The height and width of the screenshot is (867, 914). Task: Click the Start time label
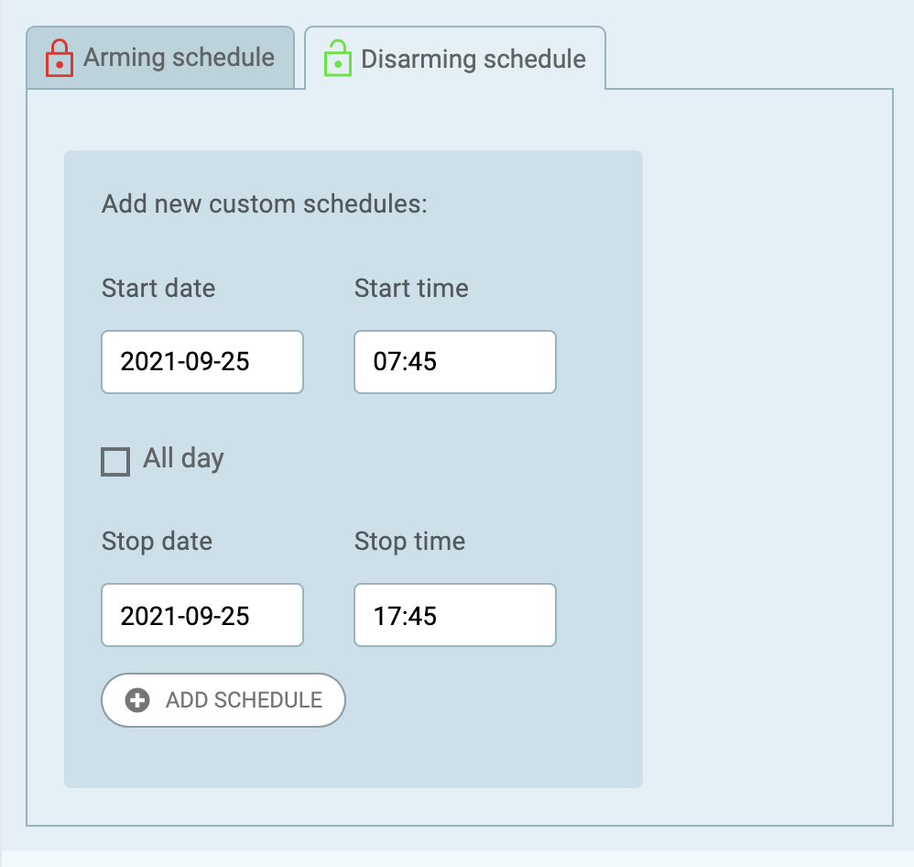pyautogui.click(x=411, y=288)
